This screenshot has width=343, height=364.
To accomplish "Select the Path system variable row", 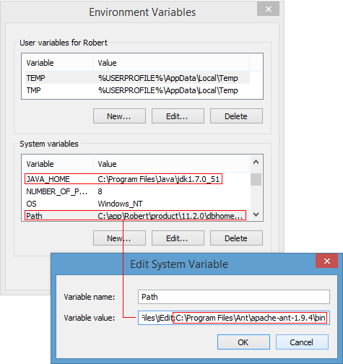I will click(135, 215).
